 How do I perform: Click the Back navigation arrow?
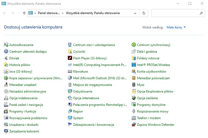point(5,13)
